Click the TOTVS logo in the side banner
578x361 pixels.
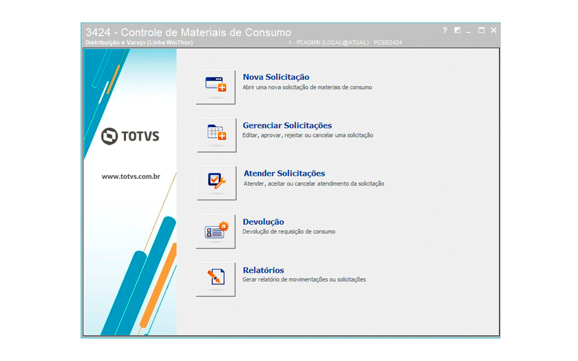pyautogui.click(x=130, y=136)
